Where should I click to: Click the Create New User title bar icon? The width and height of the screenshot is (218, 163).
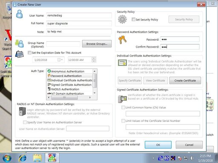tap(14, 5)
